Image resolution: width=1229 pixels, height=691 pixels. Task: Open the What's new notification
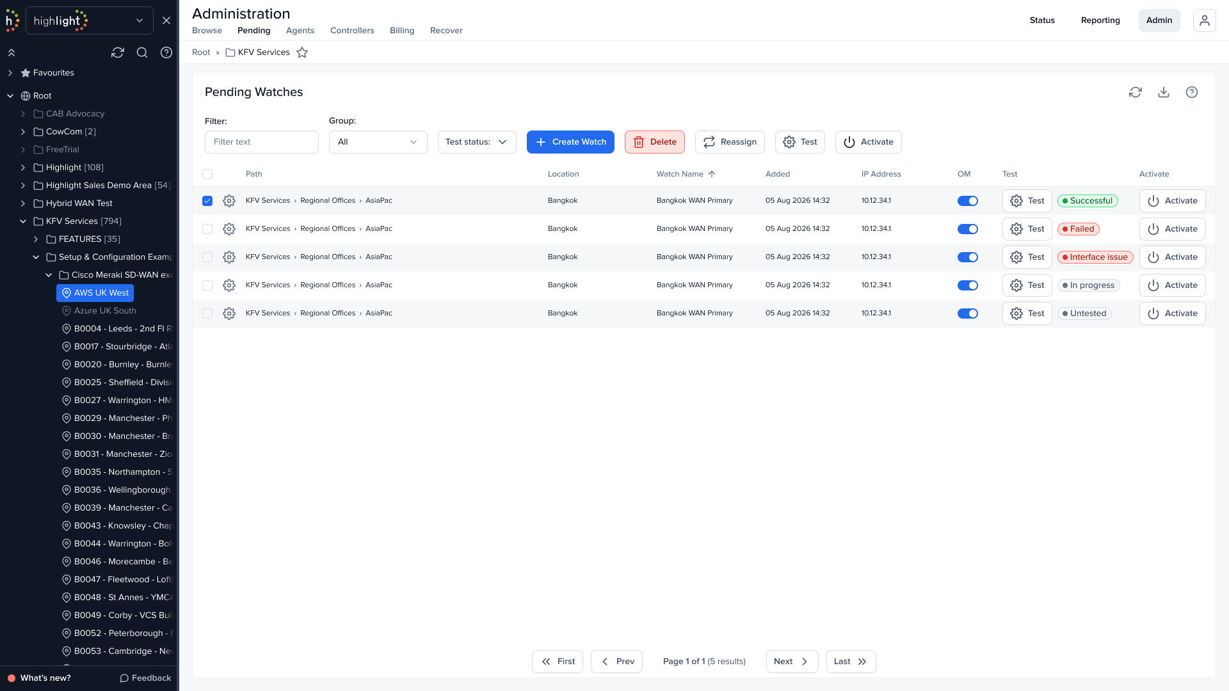[x=39, y=678]
